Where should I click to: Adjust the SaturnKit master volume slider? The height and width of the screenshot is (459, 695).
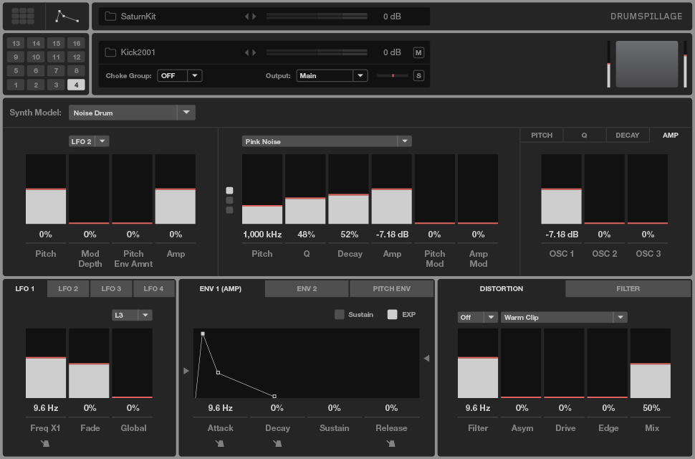(x=317, y=16)
